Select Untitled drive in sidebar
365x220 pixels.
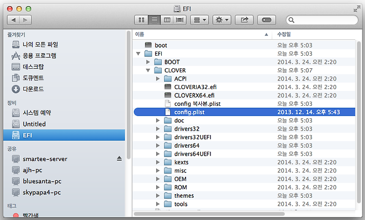click(x=64, y=124)
